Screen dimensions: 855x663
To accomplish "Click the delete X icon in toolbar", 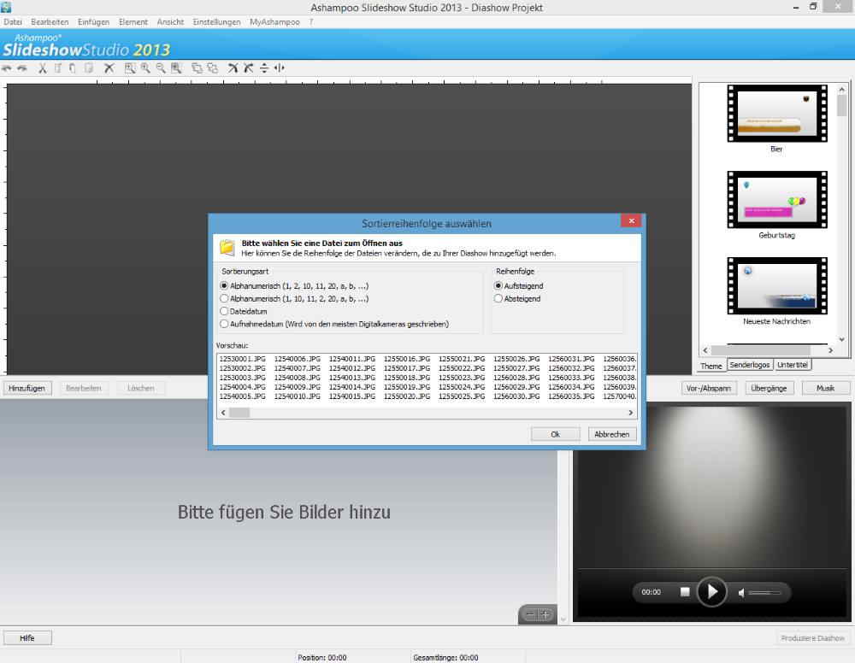I will (x=109, y=68).
